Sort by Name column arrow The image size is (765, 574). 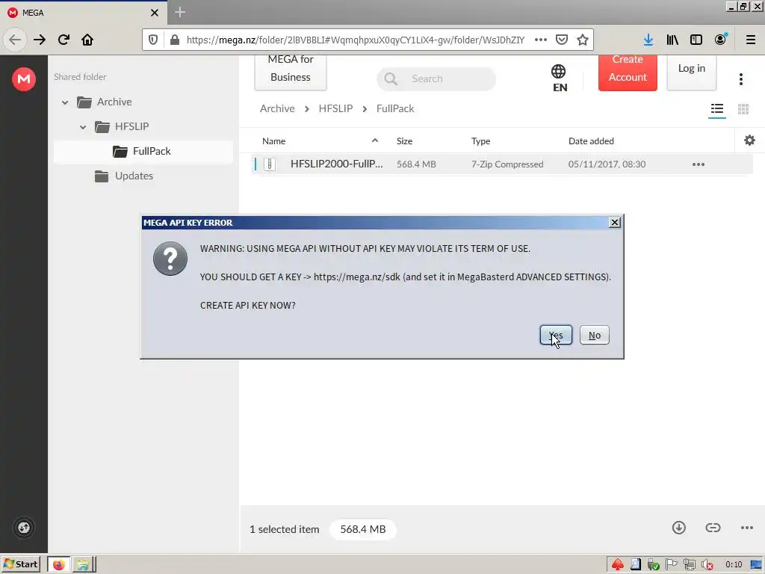(375, 140)
